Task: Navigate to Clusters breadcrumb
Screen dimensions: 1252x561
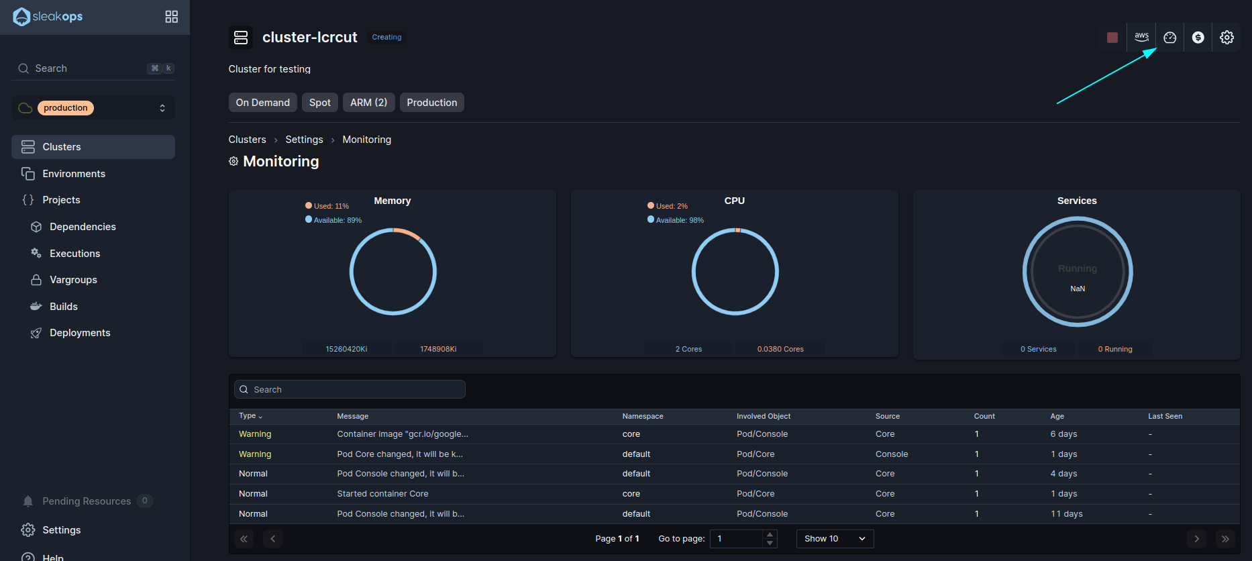Action: point(248,140)
